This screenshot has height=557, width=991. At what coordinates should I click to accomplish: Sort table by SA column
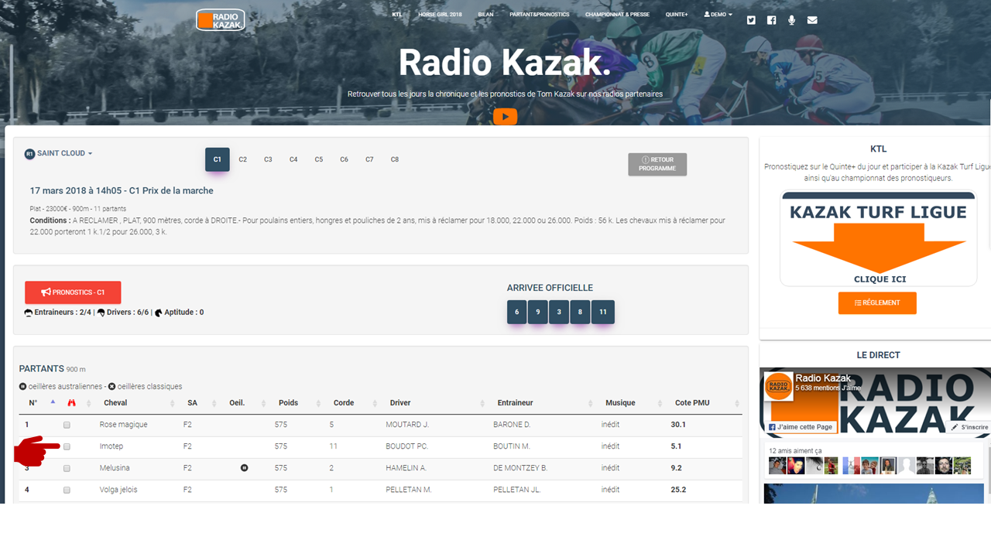pyautogui.click(x=200, y=403)
